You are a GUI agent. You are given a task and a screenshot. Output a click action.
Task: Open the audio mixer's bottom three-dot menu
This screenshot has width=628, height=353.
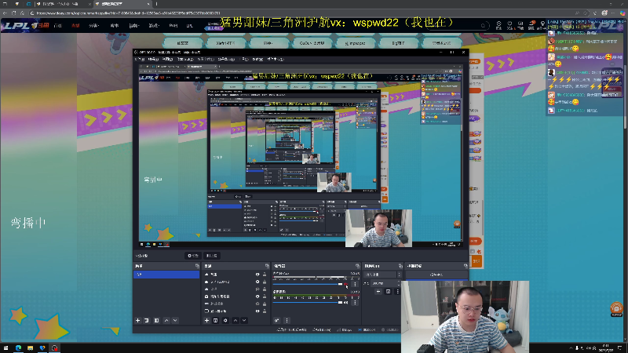[287, 321]
